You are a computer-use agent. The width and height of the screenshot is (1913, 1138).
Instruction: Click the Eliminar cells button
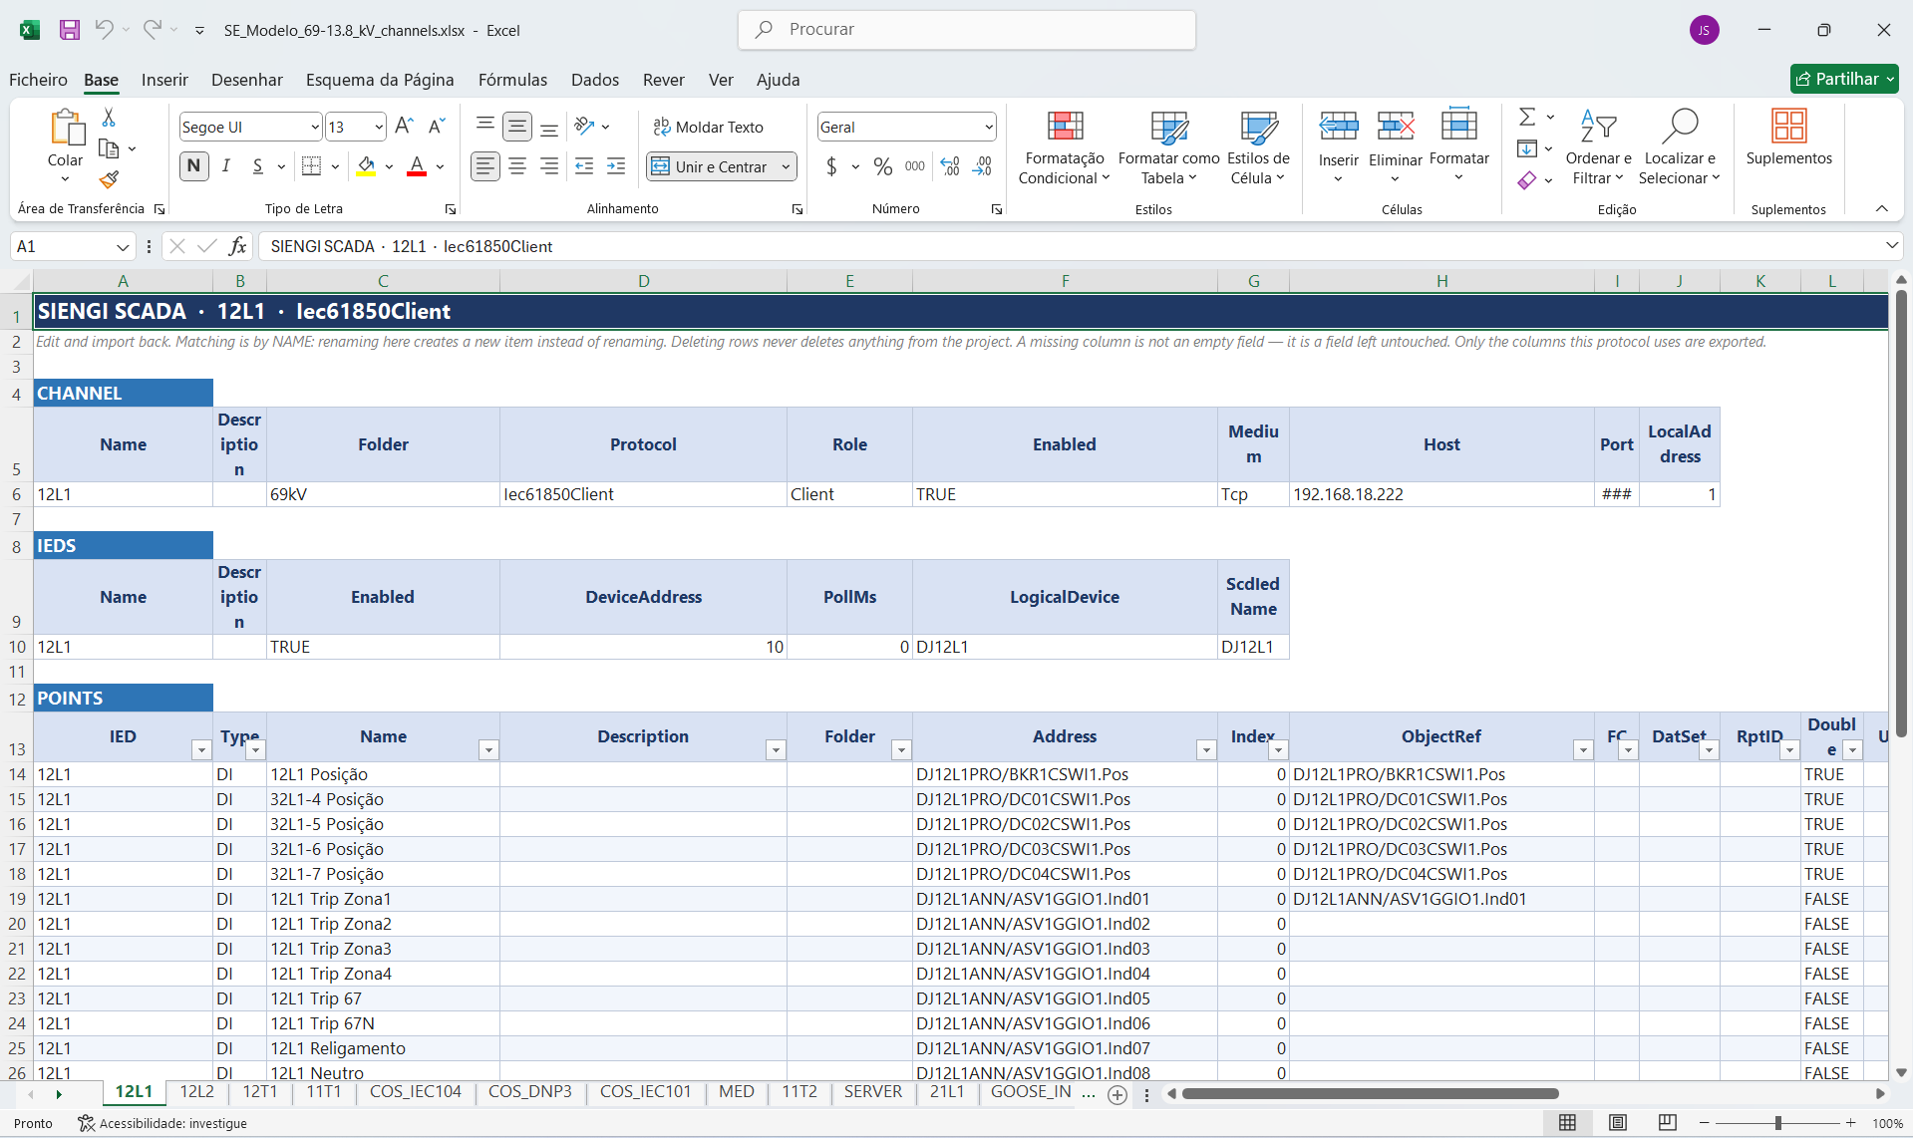[x=1395, y=144]
